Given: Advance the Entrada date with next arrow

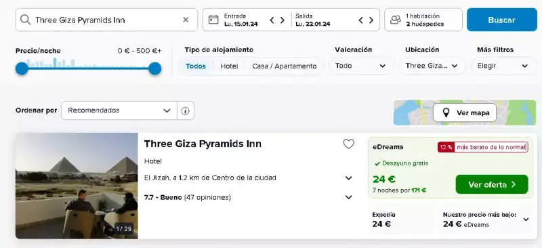Looking at the screenshot, I should tap(283, 20).
